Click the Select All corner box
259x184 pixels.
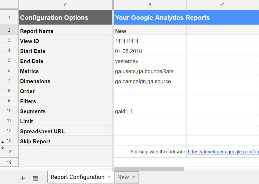click(x=9, y=5)
